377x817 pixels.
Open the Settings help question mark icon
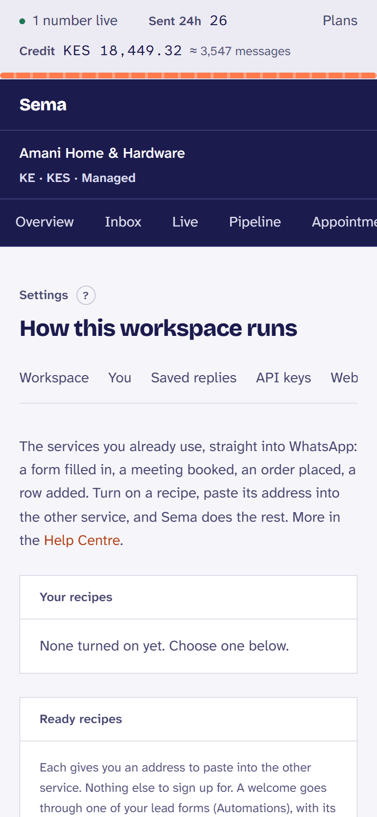click(86, 295)
